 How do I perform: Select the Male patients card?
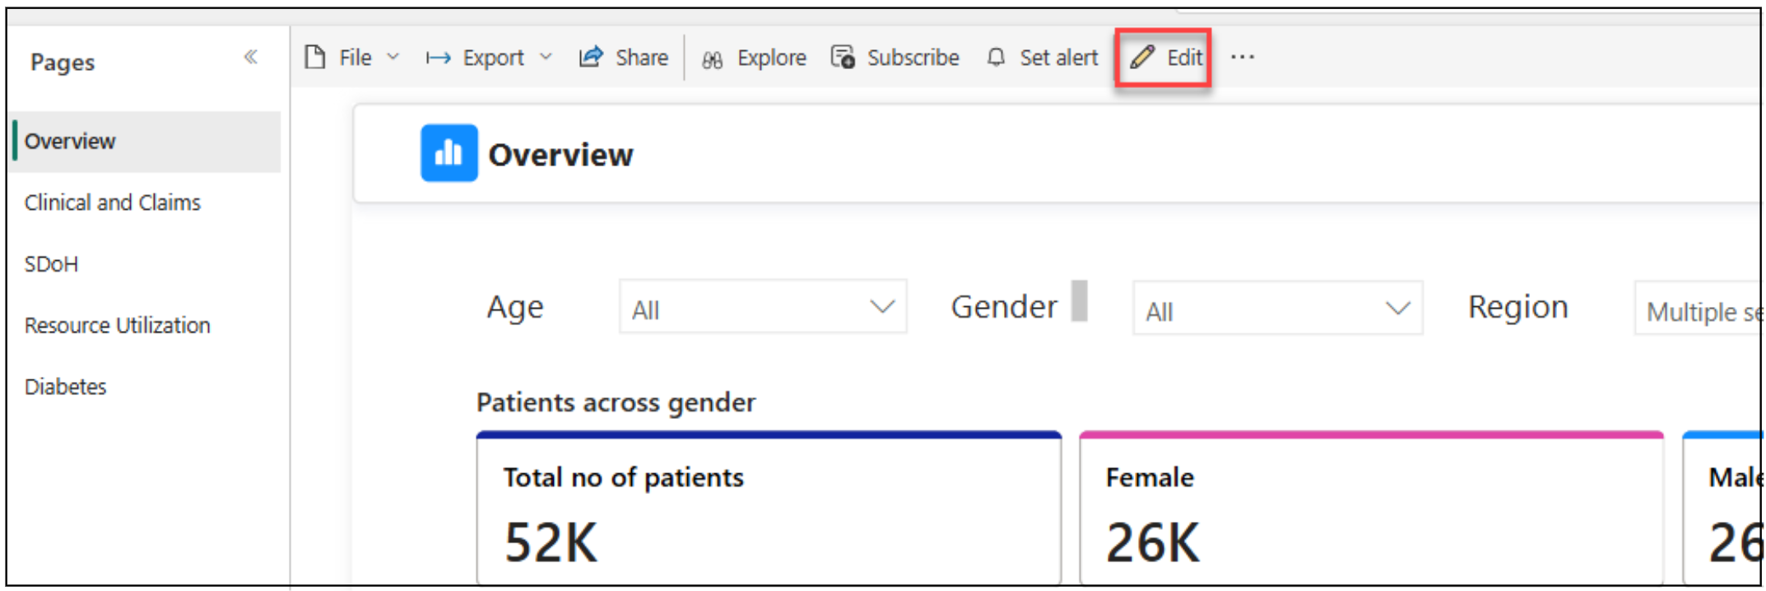1723,508
